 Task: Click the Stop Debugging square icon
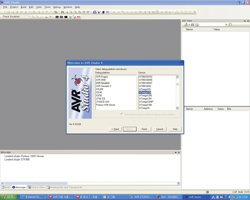118,12
